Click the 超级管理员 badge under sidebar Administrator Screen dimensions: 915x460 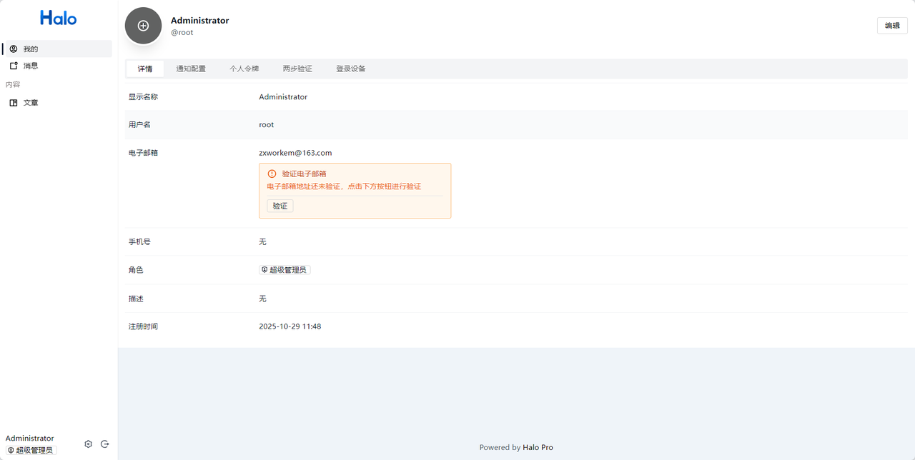click(31, 451)
